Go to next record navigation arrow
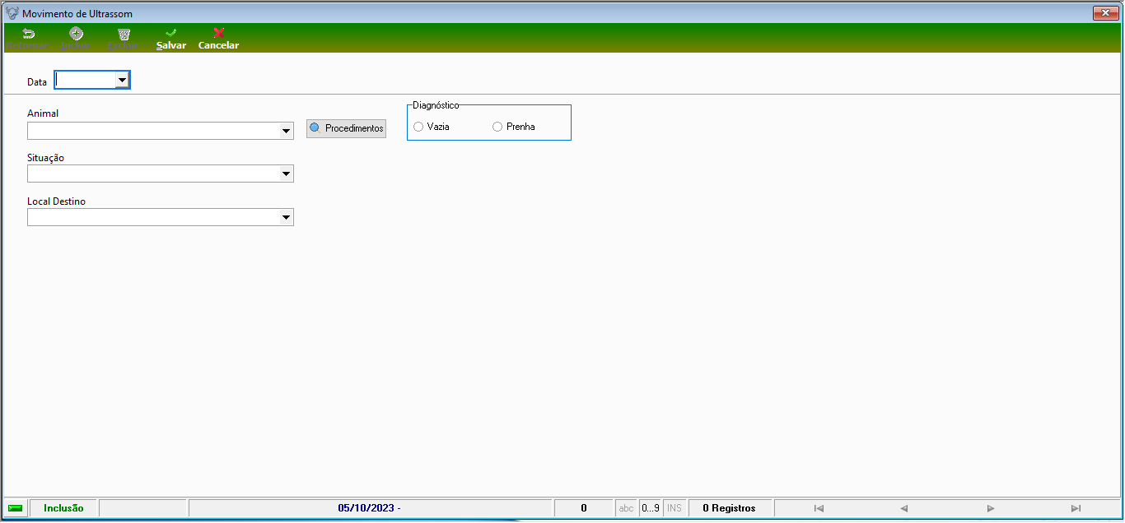Viewport: 1125px width, 523px height. [991, 508]
